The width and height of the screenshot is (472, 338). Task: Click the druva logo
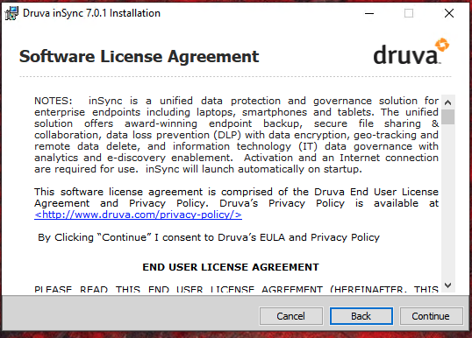click(x=411, y=52)
